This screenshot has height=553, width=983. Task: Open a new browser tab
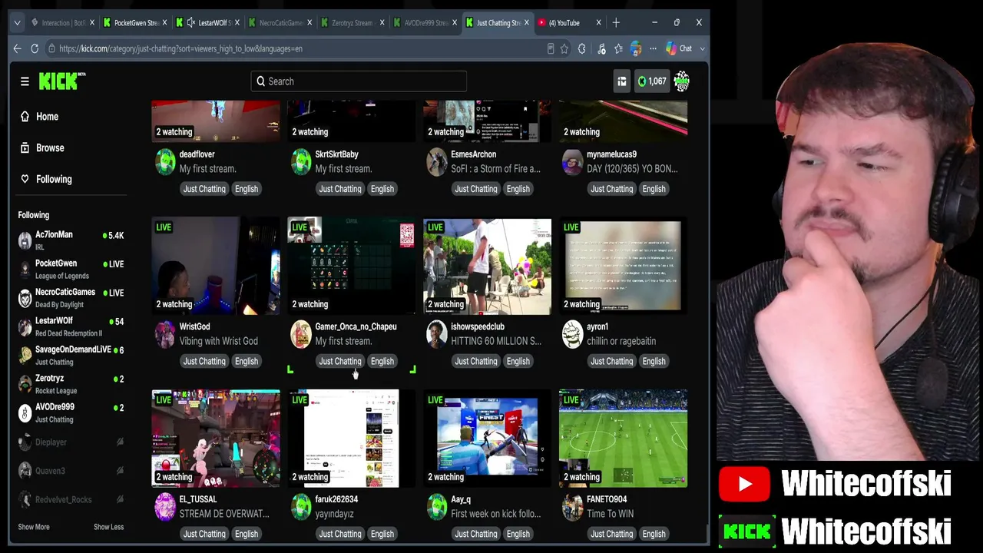pos(615,23)
